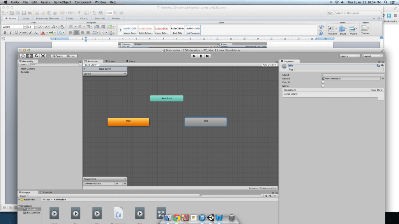Select the Any State node
Viewport: 399px width, 224px height.
(167, 98)
